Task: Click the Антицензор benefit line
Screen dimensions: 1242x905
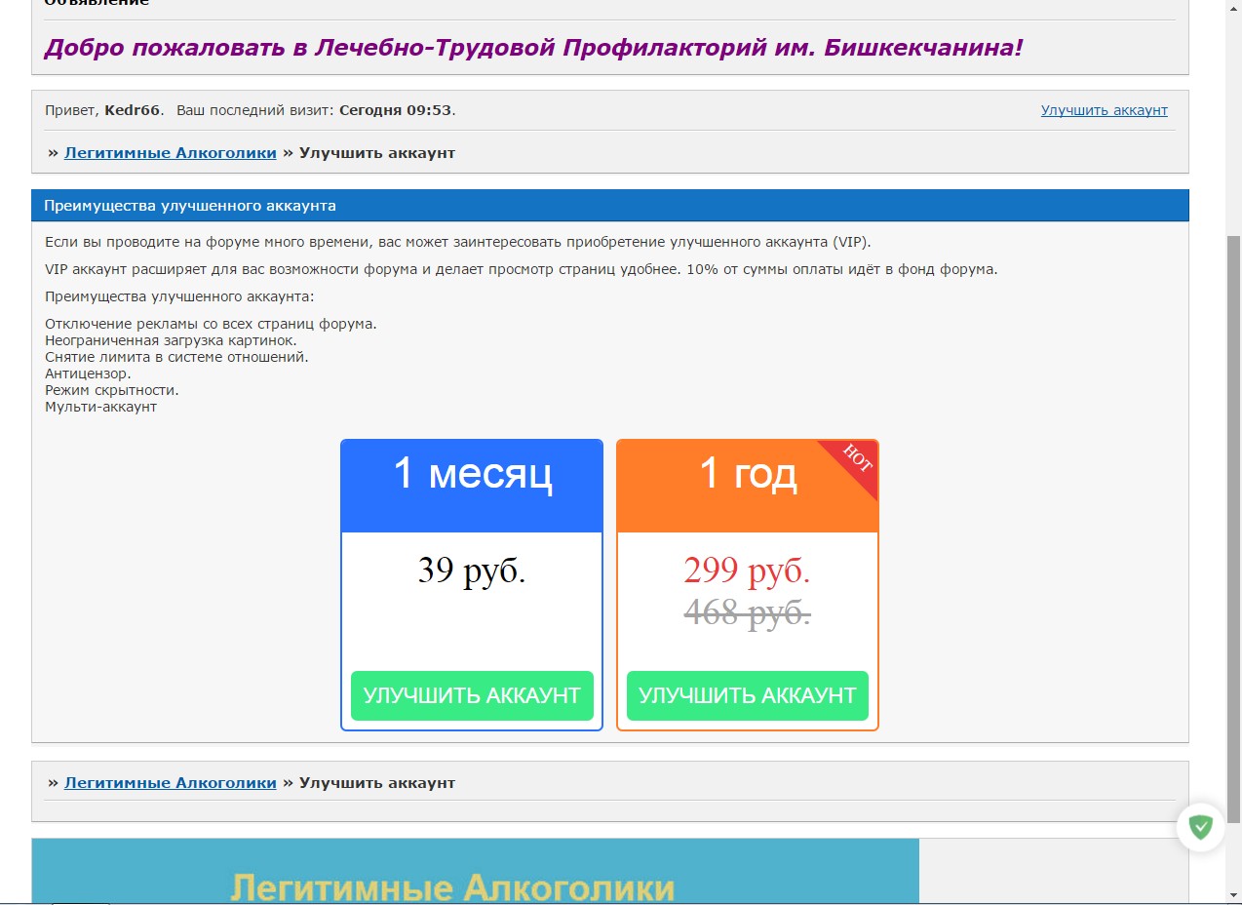Action: tap(88, 374)
